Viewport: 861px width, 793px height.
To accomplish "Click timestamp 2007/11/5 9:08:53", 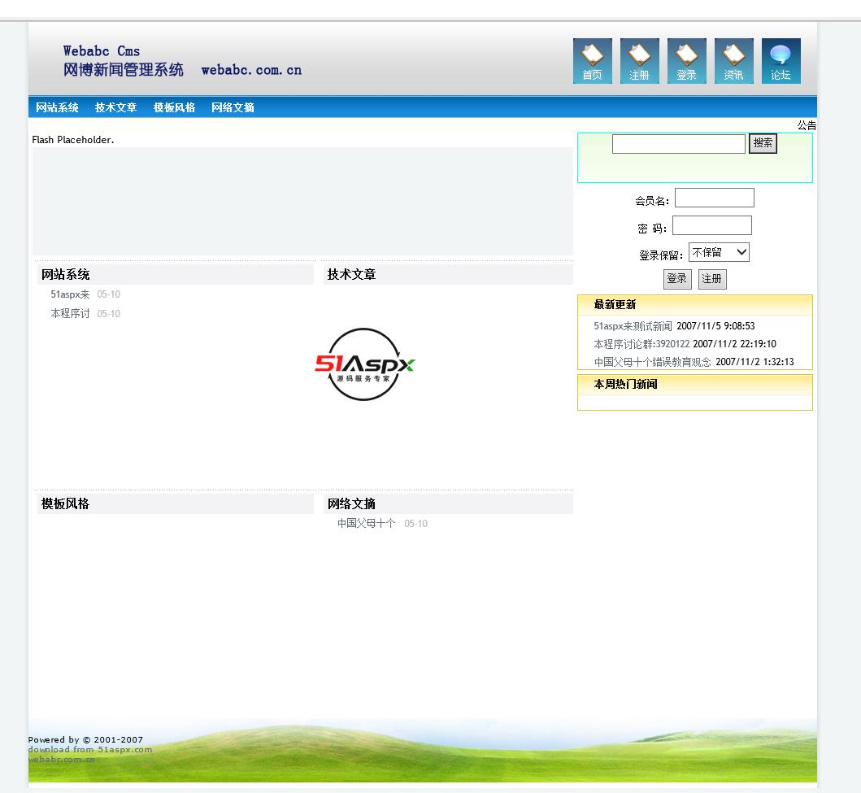I will tap(716, 326).
